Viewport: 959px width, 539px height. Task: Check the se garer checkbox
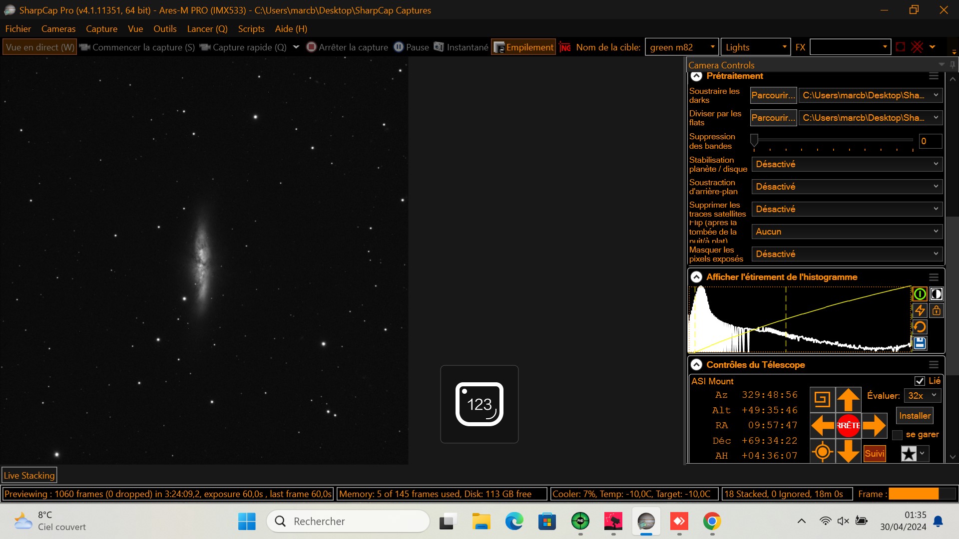(898, 435)
